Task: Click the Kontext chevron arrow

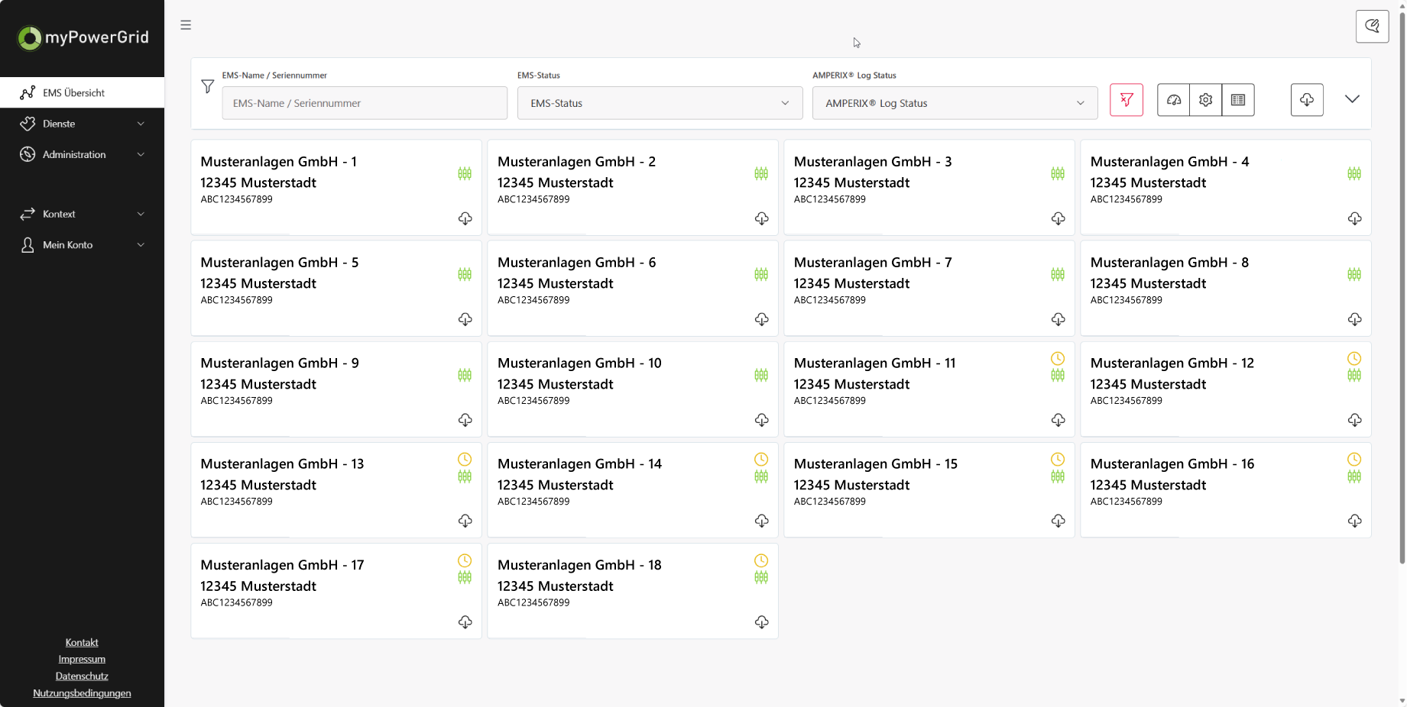Action: (x=141, y=214)
